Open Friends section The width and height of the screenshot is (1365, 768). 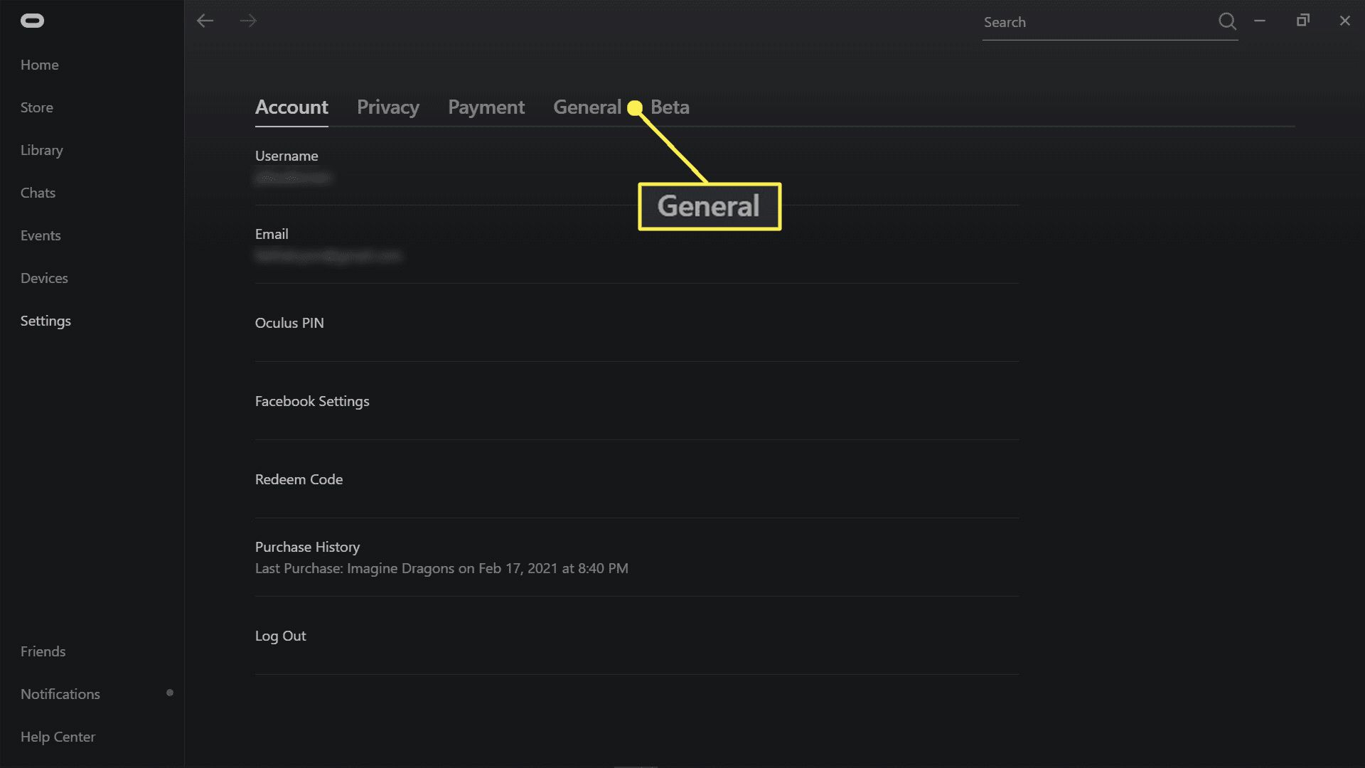[43, 651]
